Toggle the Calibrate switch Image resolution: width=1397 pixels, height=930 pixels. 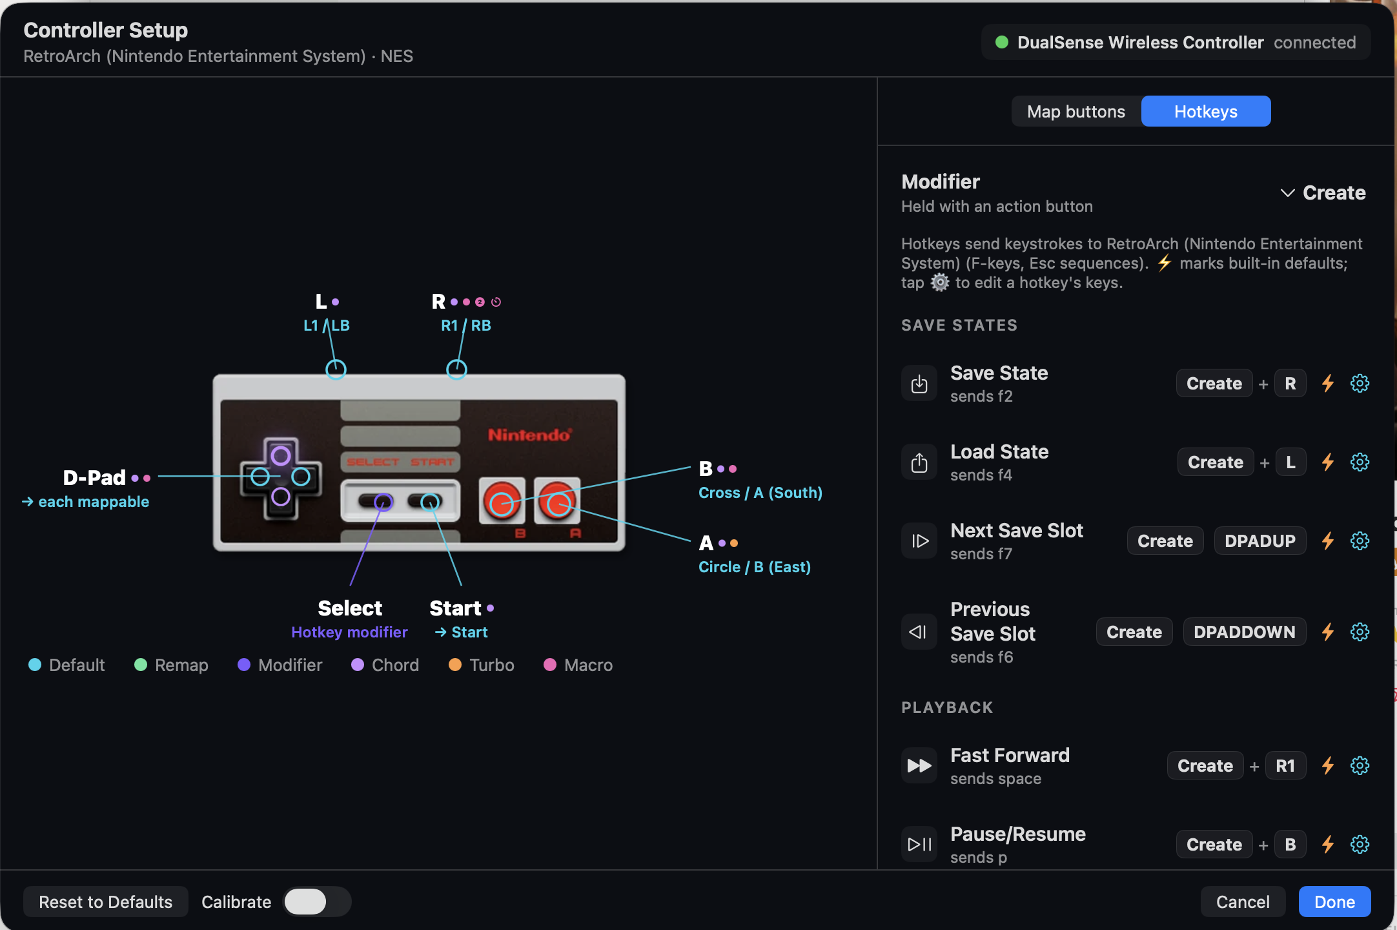pos(317,902)
